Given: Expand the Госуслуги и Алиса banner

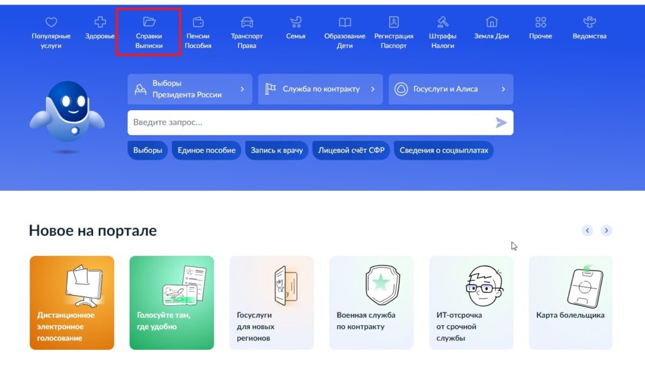Looking at the screenshot, I should [450, 89].
